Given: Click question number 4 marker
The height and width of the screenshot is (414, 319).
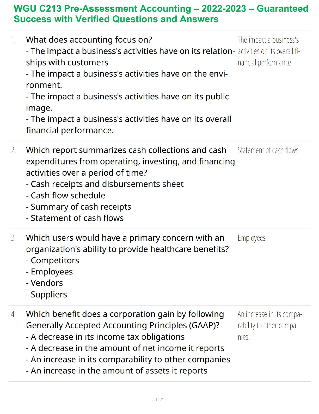Looking at the screenshot, I should (x=13, y=314).
